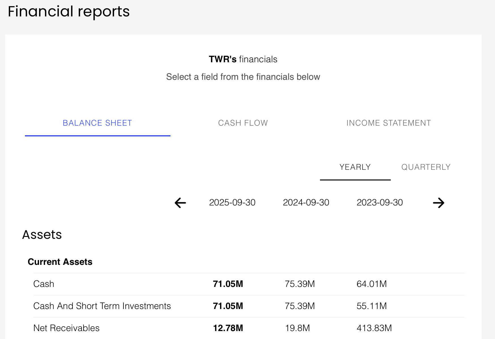The width and height of the screenshot is (495, 339).
Task: Click the 64.01M Cash value under 2023-09-30
Action: [x=372, y=284]
